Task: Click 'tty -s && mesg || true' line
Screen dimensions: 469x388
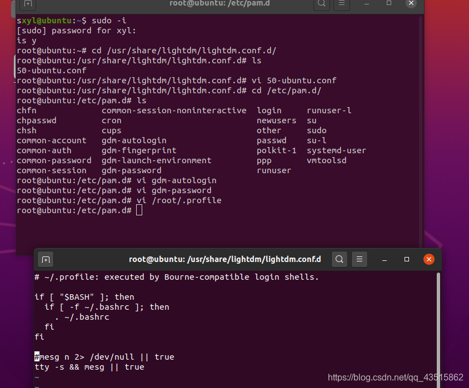Action: click(x=89, y=367)
